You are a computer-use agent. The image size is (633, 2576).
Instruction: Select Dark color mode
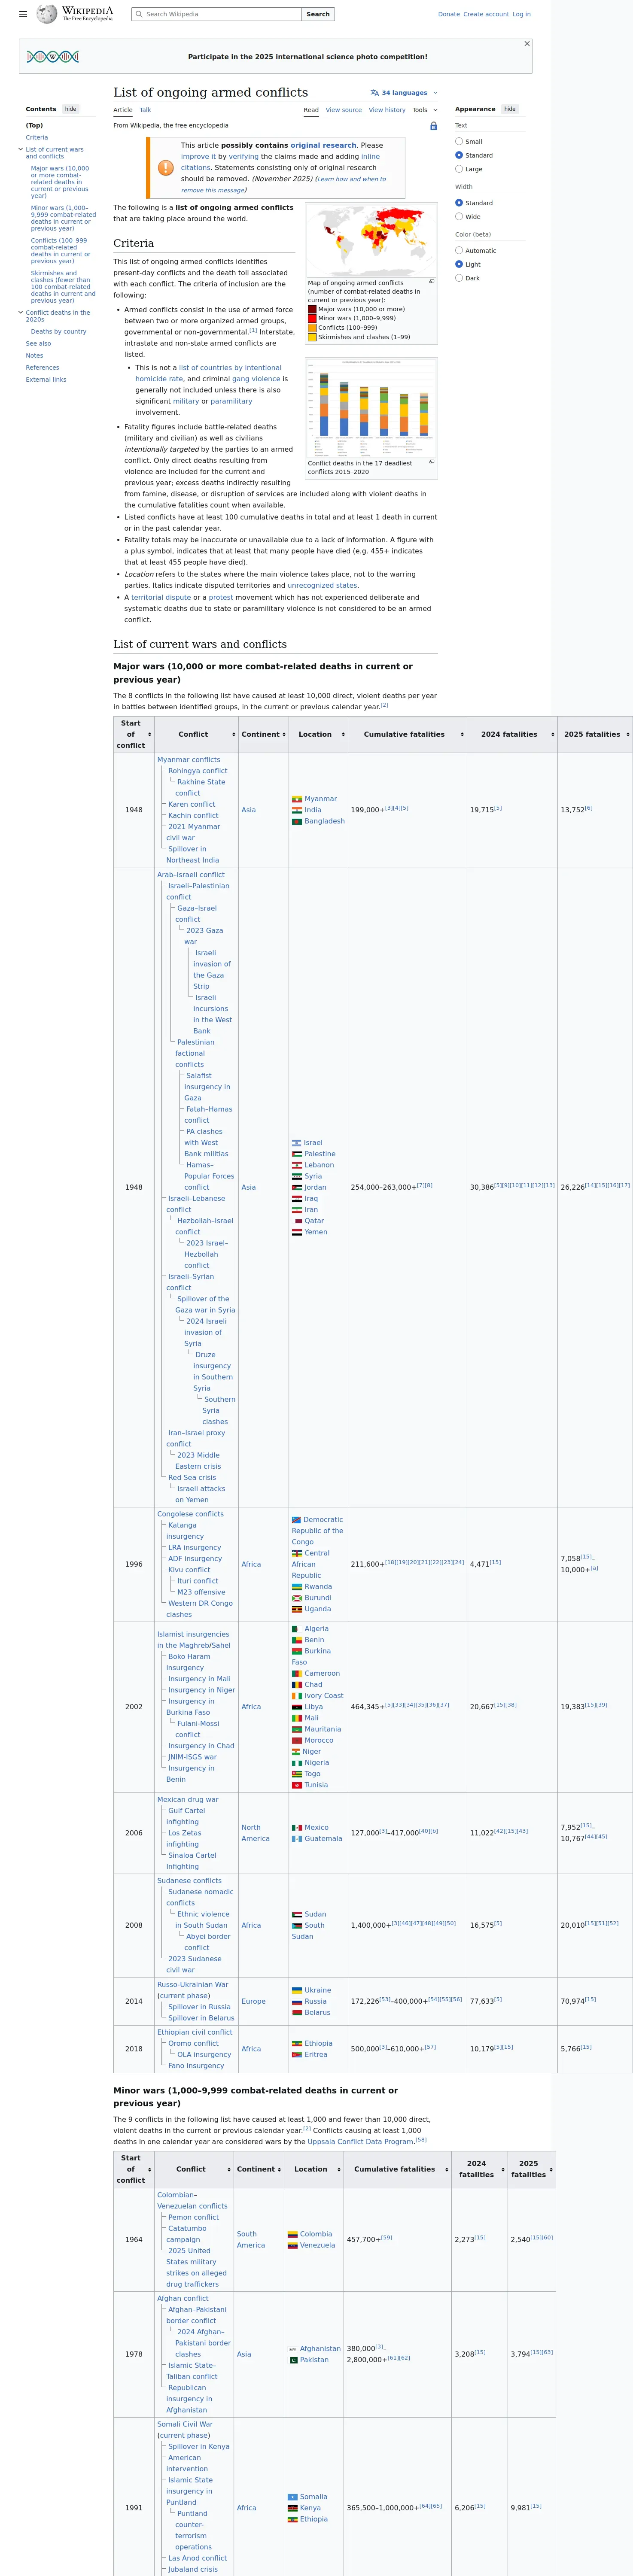click(459, 278)
